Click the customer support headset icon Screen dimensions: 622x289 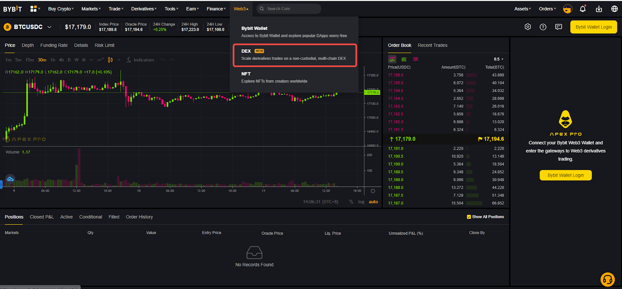pos(608,279)
